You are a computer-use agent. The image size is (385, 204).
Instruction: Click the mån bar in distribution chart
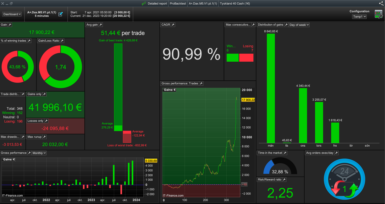[271, 88]
